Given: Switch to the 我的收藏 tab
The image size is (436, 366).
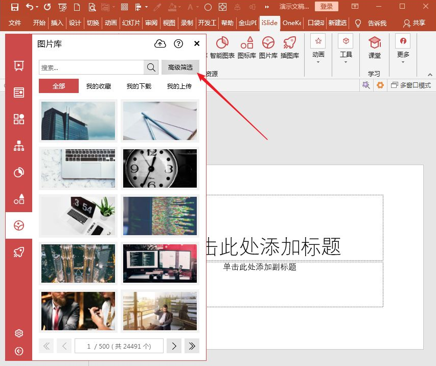Looking at the screenshot, I should (99, 86).
